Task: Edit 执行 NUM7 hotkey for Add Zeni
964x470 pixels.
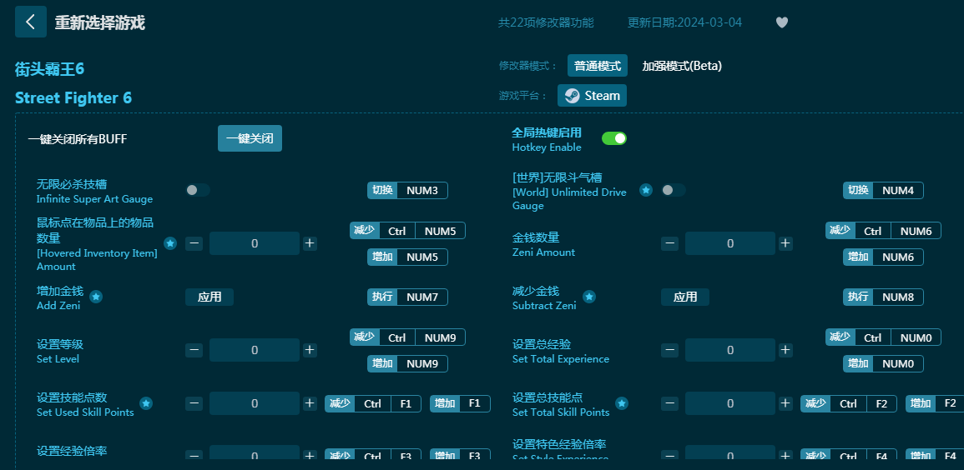Action: pos(407,297)
